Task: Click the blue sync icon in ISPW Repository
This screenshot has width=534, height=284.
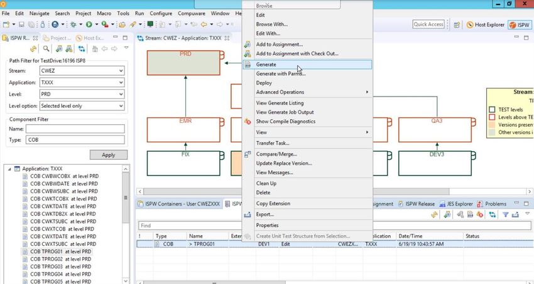Action: [82, 49]
